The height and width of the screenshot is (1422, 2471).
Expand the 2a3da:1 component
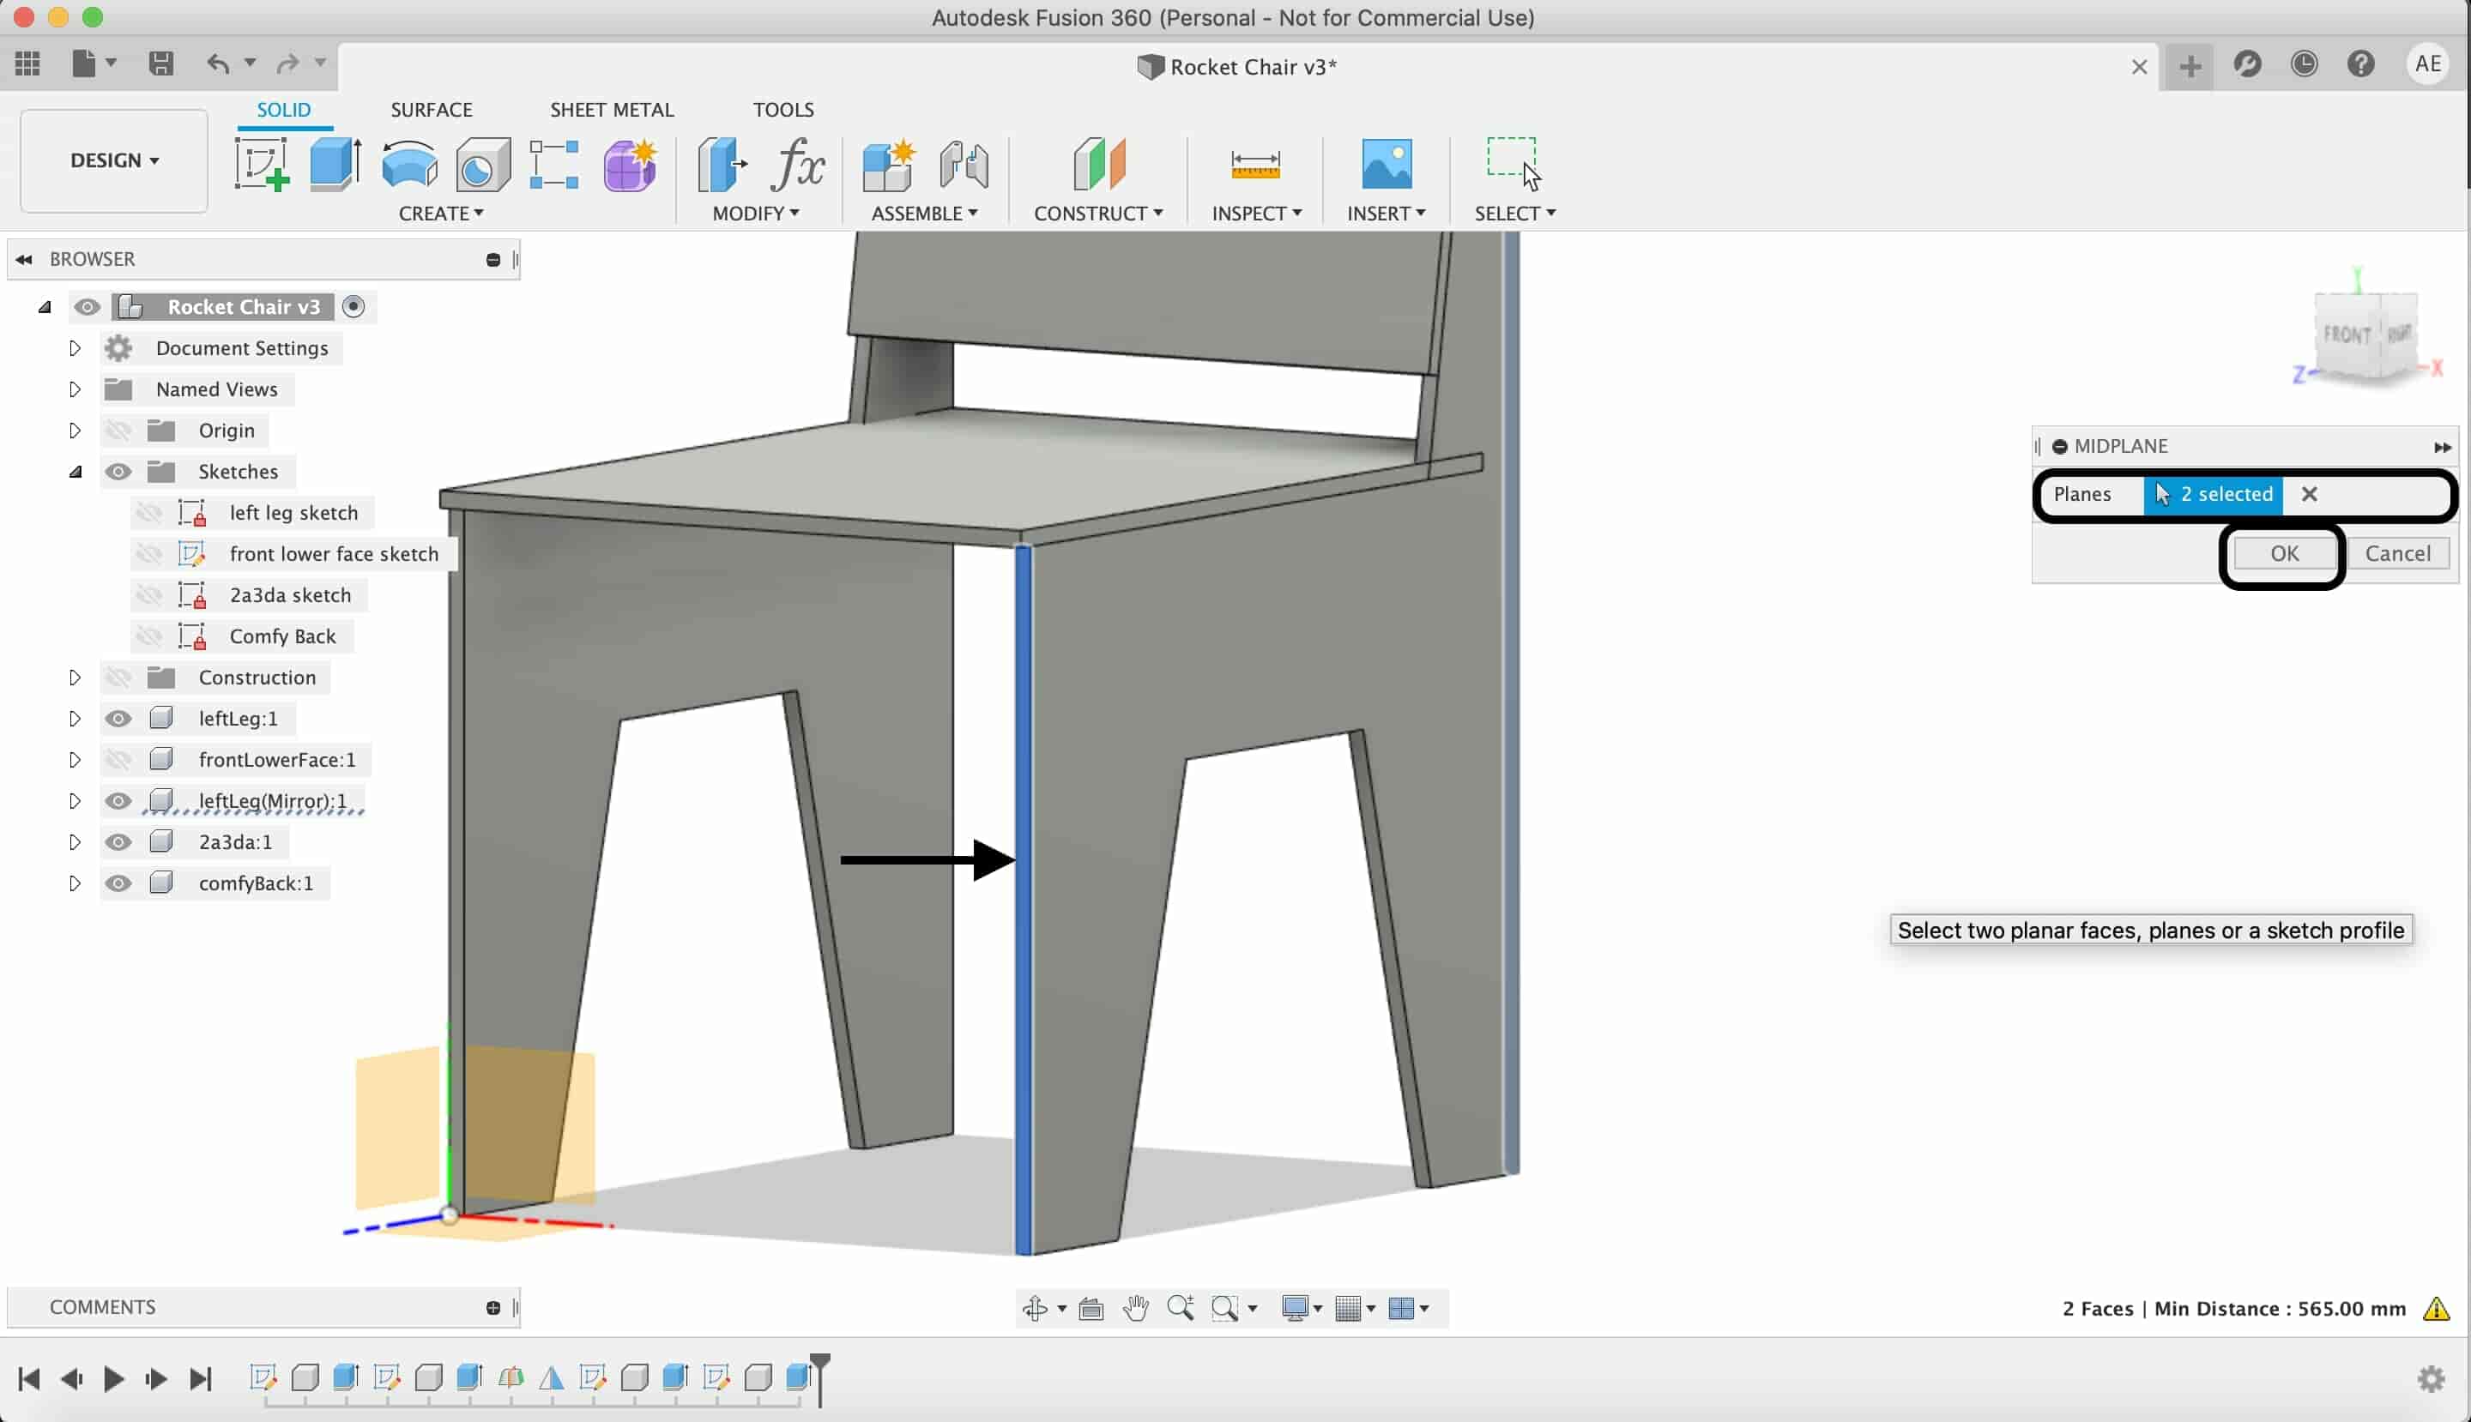coord(75,842)
